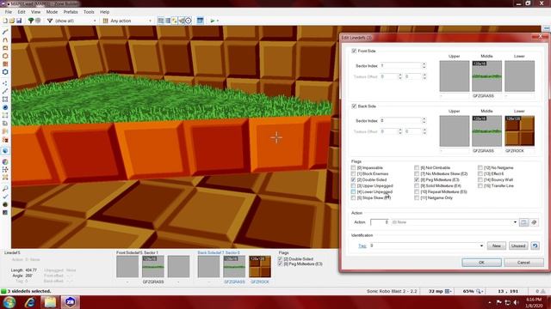Open the View menu

35,12
